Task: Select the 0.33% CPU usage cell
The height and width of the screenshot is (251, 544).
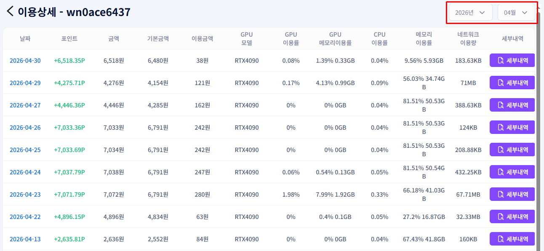Action: pyautogui.click(x=380, y=195)
